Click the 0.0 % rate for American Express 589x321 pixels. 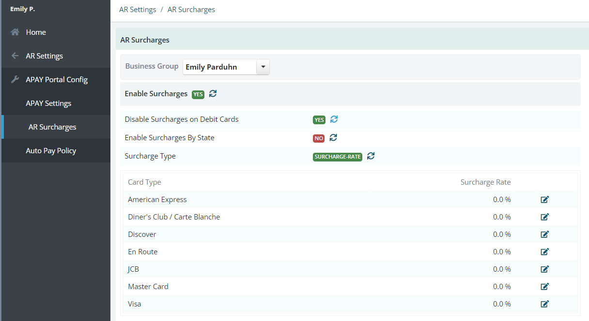coord(502,200)
